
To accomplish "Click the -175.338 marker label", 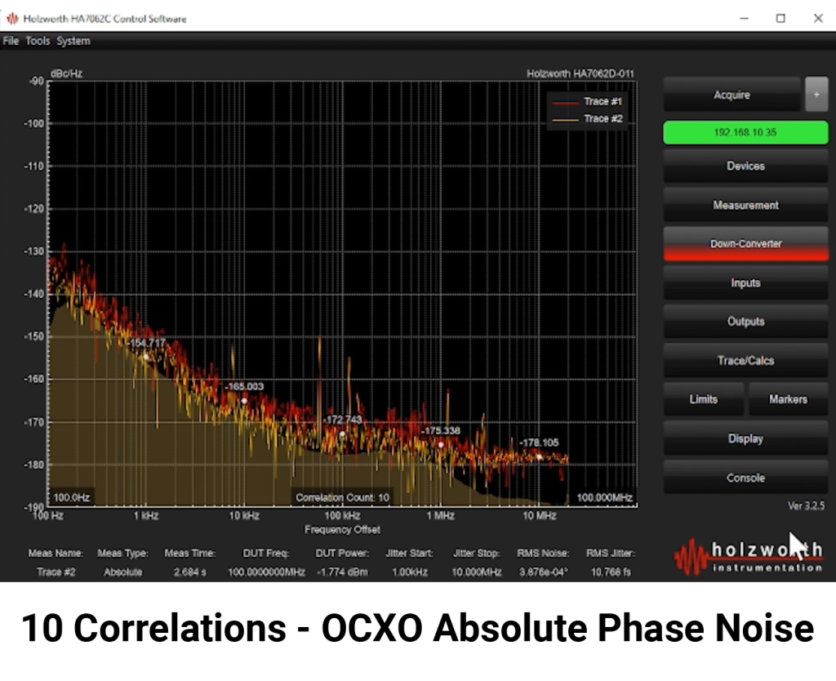I will tap(440, 431).
